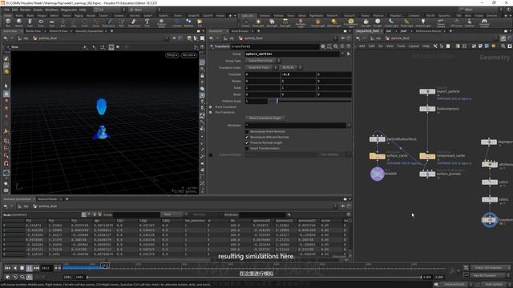
Task: Toggle Recompute Point Normals checkbox
Action: (247, 131)
